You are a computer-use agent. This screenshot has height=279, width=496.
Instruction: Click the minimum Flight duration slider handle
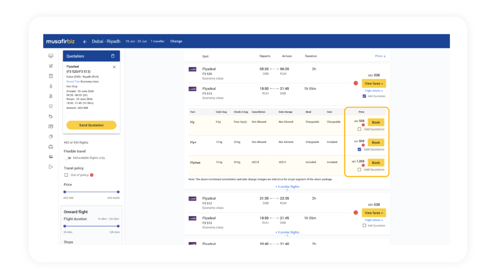pyautogui.click(x=65, y=226)
